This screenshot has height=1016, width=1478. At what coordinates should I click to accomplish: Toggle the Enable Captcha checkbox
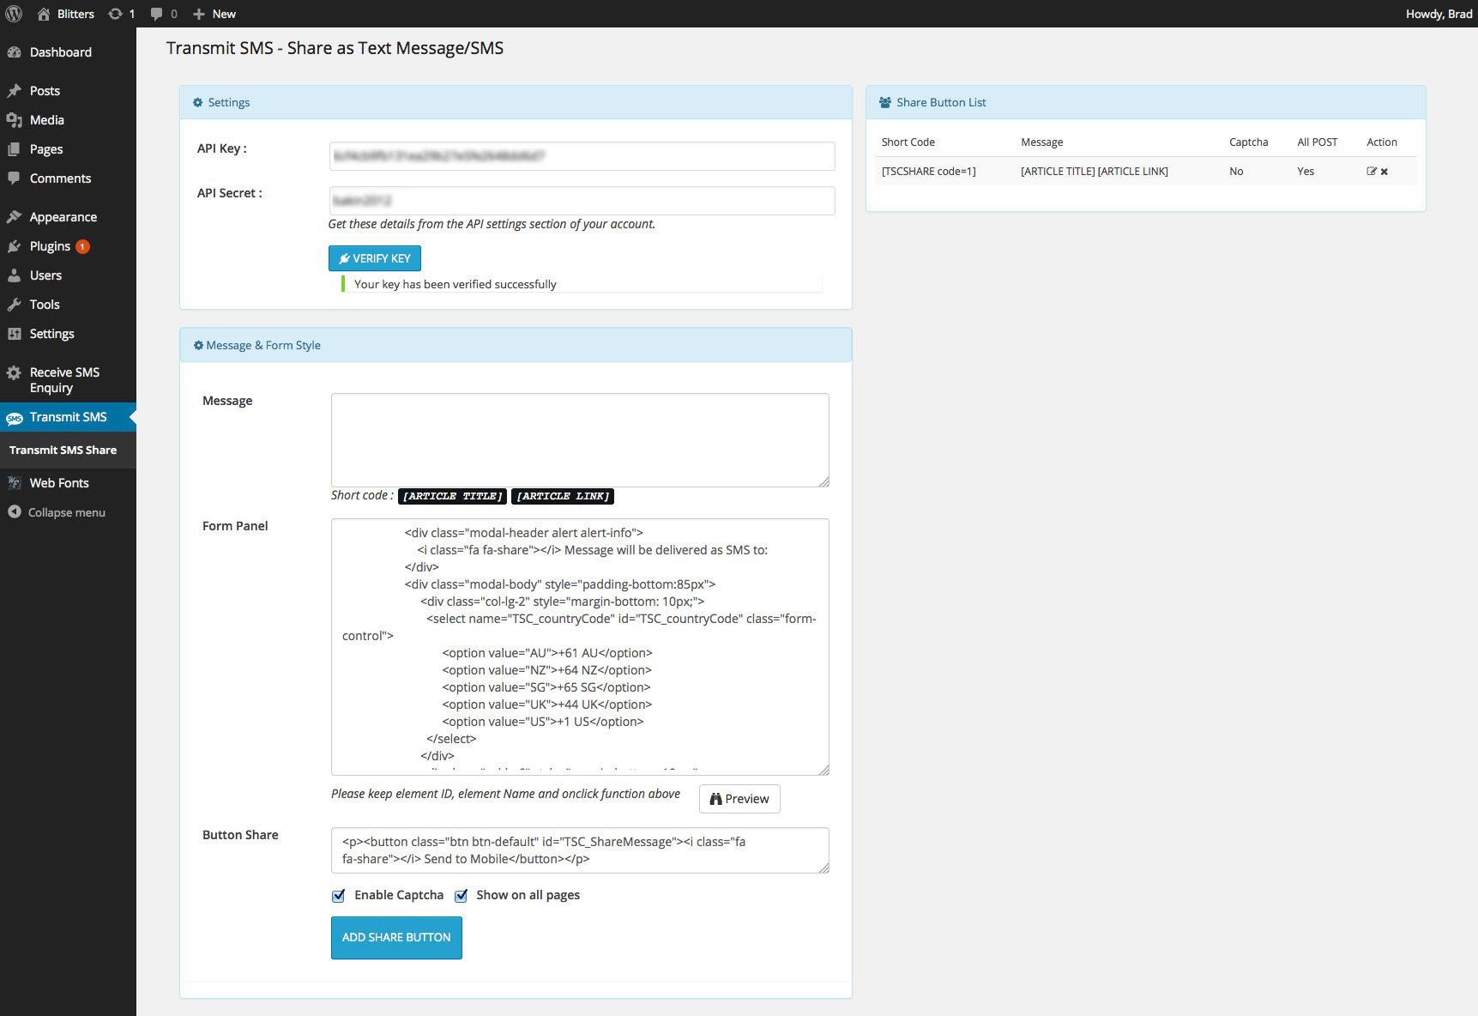pos(339,896)
